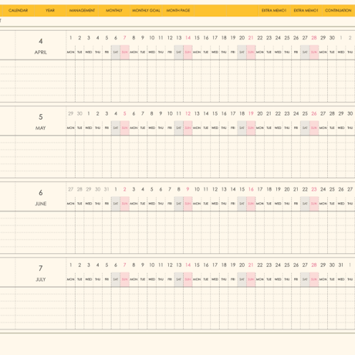Switch to the YEAR tab
The width and height of the screenshot is (355, 355).
point(50,11)
